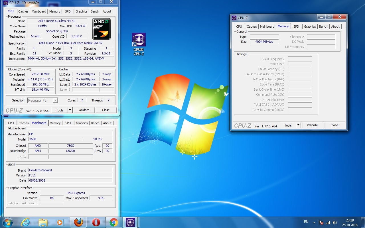
Task: Open the Action Center flag icon
Action: click(x=321, y=223)
